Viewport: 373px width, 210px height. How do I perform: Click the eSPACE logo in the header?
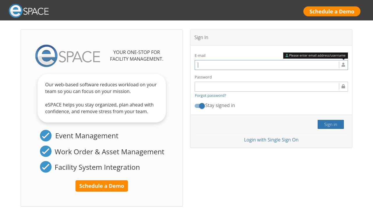point(29,11)
